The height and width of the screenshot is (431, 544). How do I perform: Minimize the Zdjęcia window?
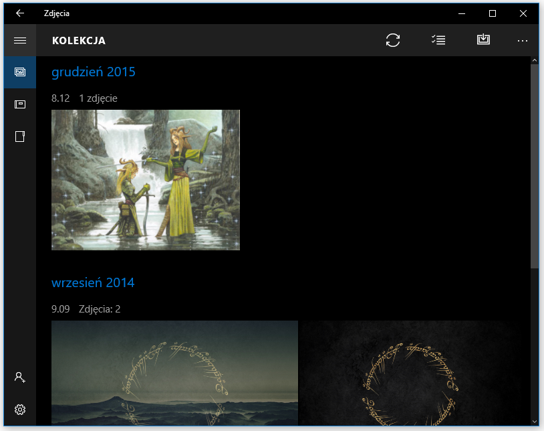pos(461,13)
